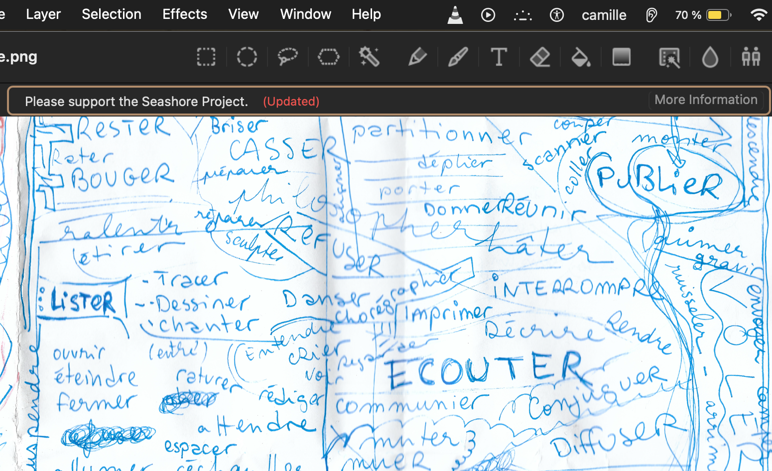Pick the Polygon Lasso tool
The height and width of the screenshot is (471, 772).
[x=328, y=57]
